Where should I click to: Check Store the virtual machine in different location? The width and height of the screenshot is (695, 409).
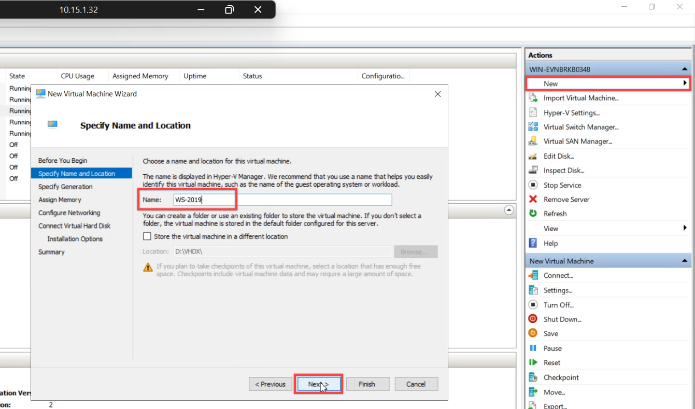click(x=147, y=236)
